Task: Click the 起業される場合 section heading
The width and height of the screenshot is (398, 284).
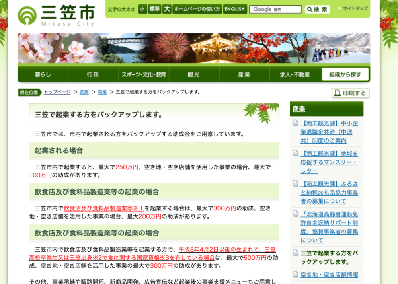Action: (59, 150)
